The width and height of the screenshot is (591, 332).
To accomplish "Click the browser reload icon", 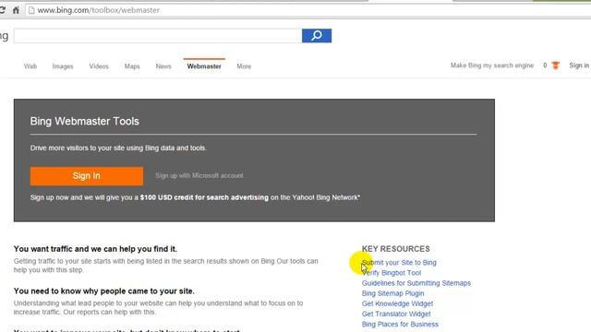I will coord(2,10).
